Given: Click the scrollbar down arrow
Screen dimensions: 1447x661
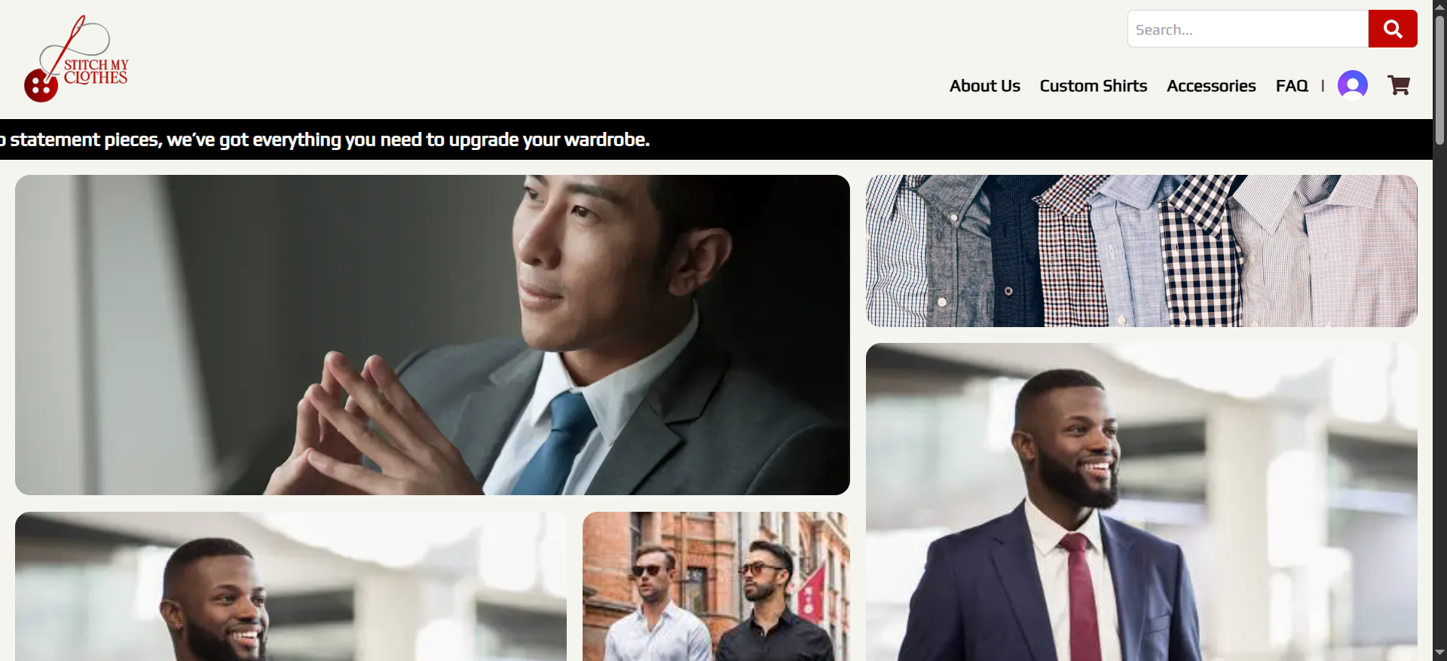Looking at the screenshot, I should (1439, 653).
